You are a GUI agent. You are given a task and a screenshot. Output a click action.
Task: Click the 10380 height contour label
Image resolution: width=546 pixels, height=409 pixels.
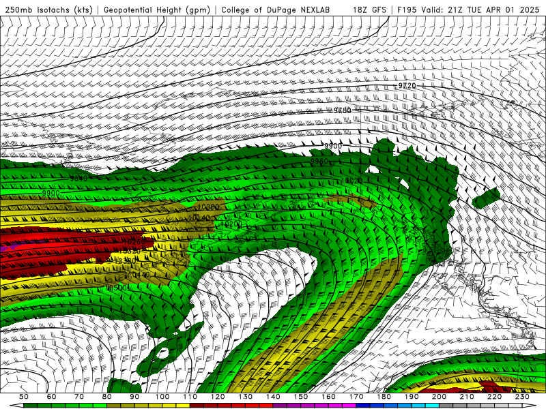click(x=125, y=261)
